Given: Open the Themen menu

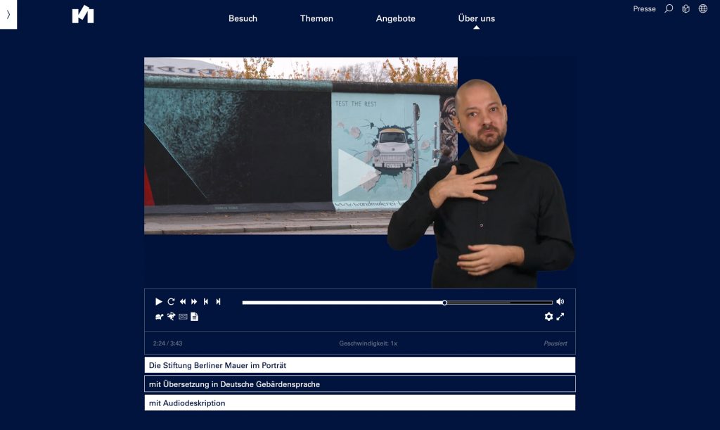Looking at the screenshot, I should point(316,18).
